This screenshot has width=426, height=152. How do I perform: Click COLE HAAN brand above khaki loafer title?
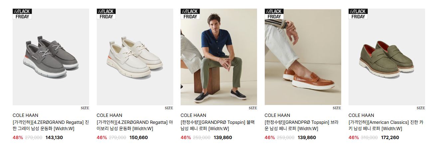[361, 115]
